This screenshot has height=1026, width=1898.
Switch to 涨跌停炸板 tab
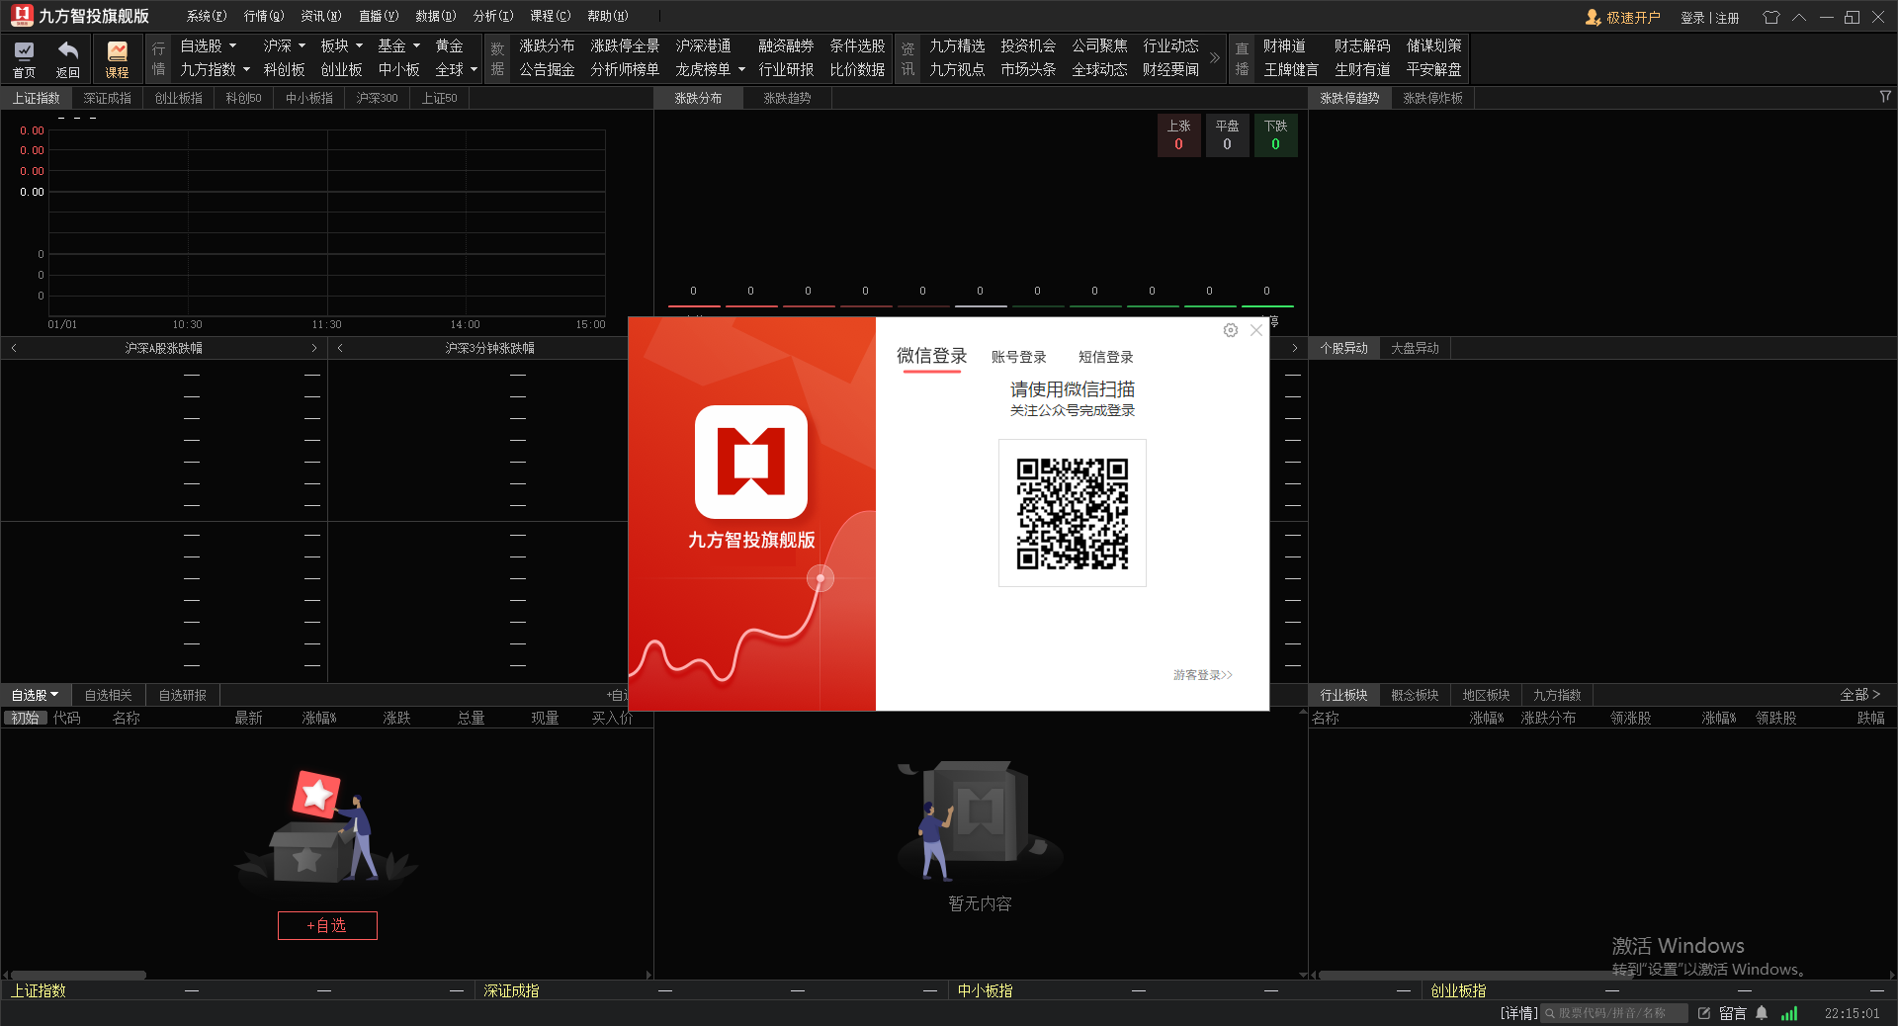pyautogui.click(x=1432, y=98)
